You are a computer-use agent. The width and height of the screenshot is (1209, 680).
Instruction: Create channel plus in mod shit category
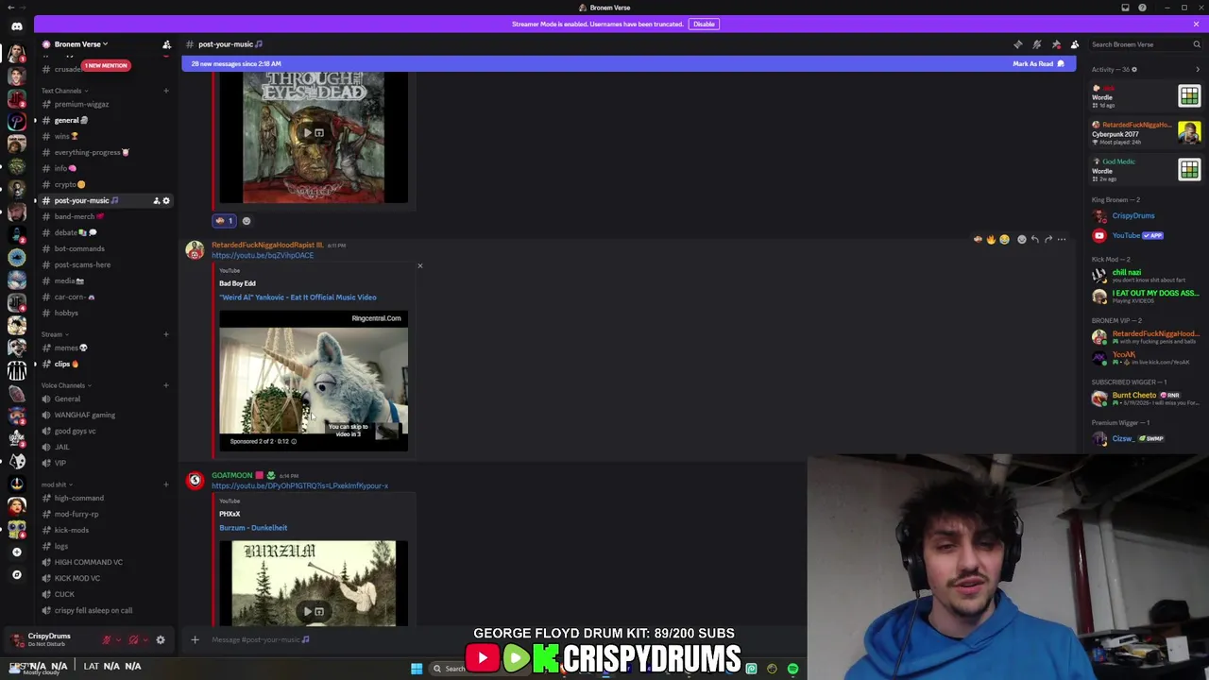click(166, 484)
